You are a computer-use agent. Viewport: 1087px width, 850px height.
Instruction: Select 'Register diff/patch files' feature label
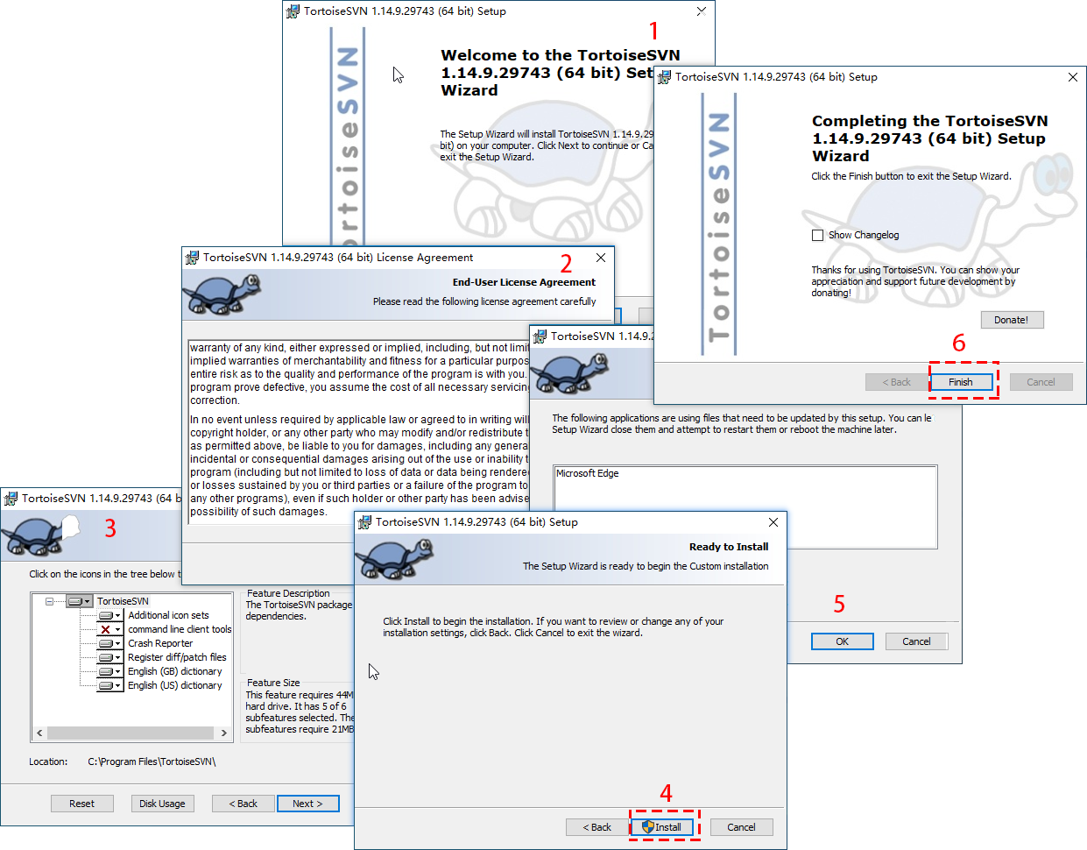point(177,657)
